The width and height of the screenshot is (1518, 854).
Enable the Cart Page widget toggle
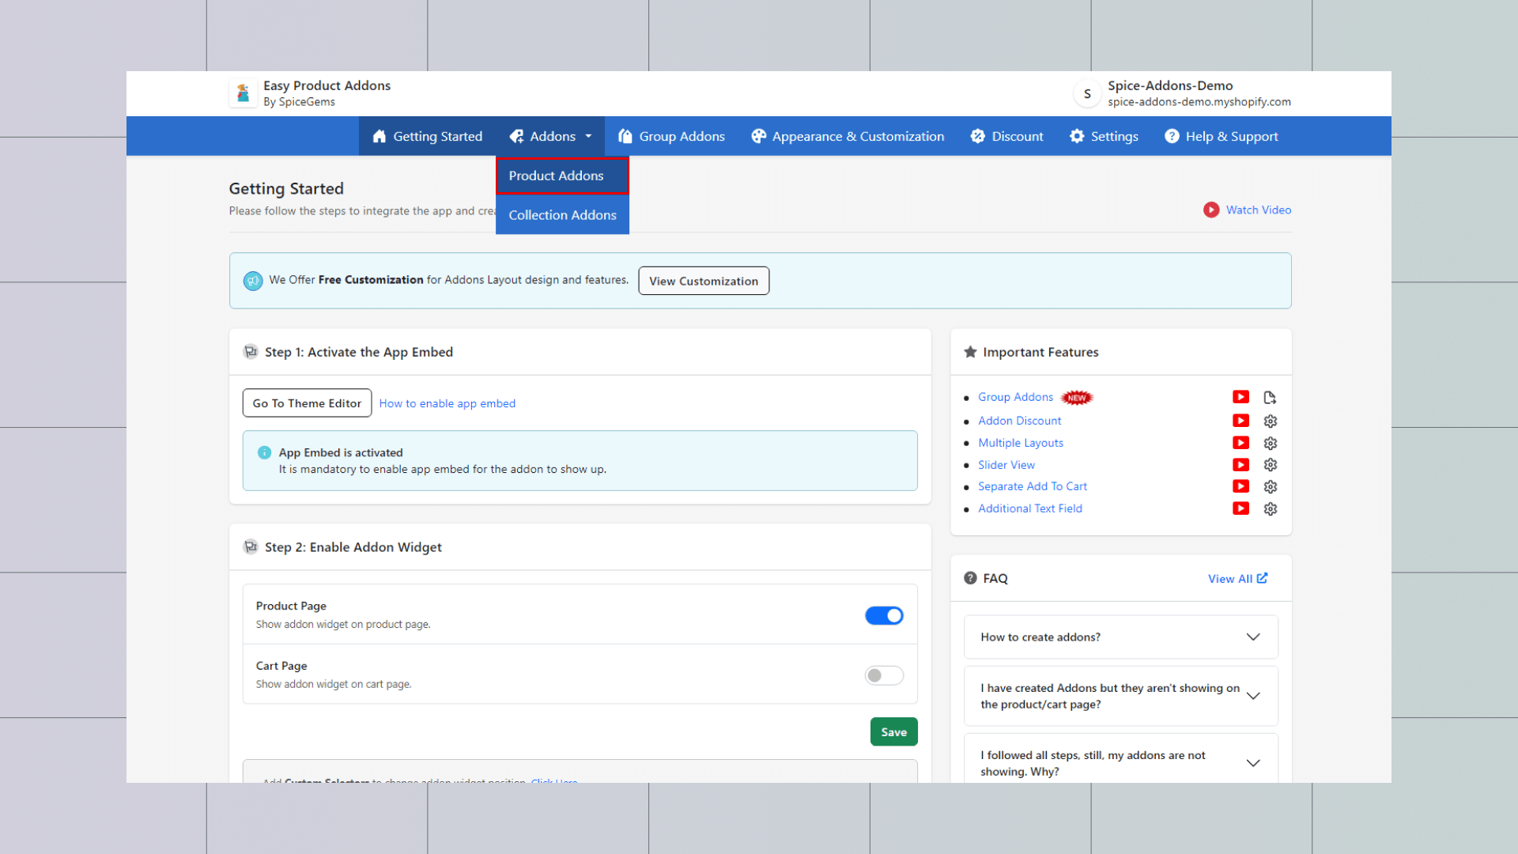pyautogui.click(x=883, y=675)
